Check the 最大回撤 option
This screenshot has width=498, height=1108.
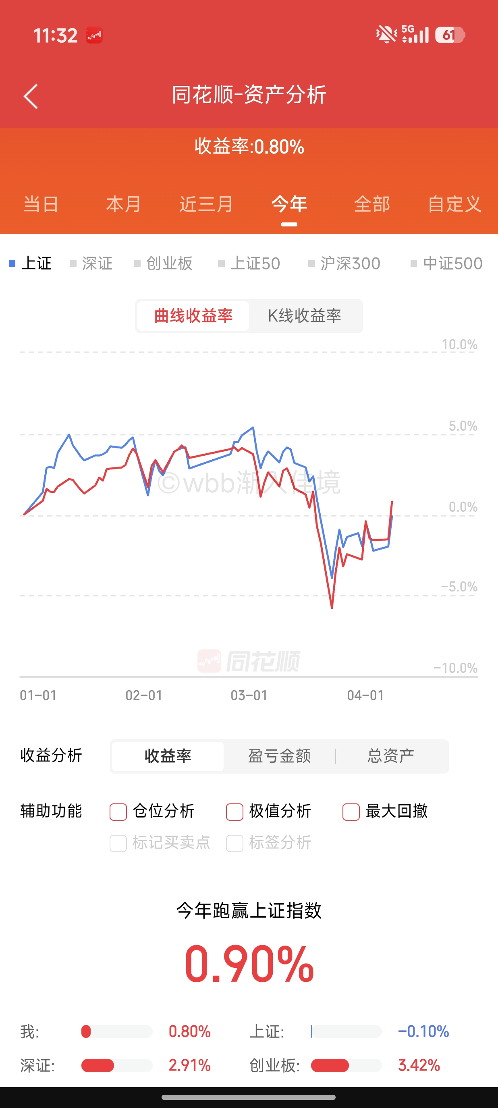coord(351,811)
